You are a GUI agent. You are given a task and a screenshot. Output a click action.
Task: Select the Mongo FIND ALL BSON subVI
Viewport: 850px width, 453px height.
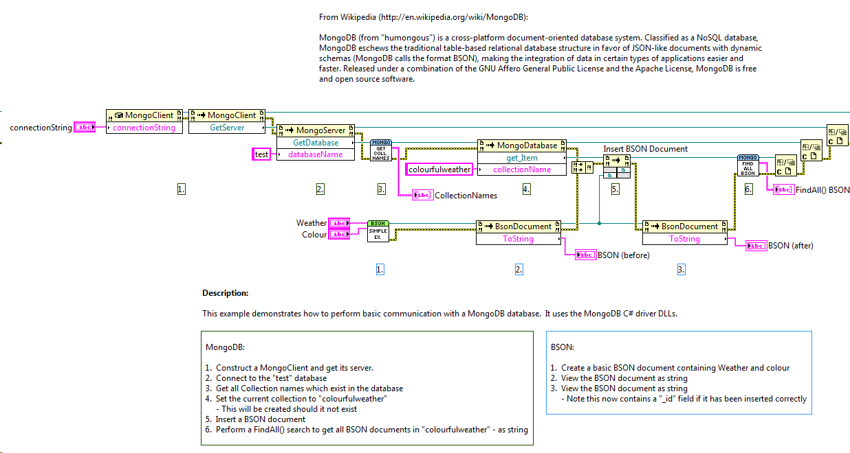(748, 165)
